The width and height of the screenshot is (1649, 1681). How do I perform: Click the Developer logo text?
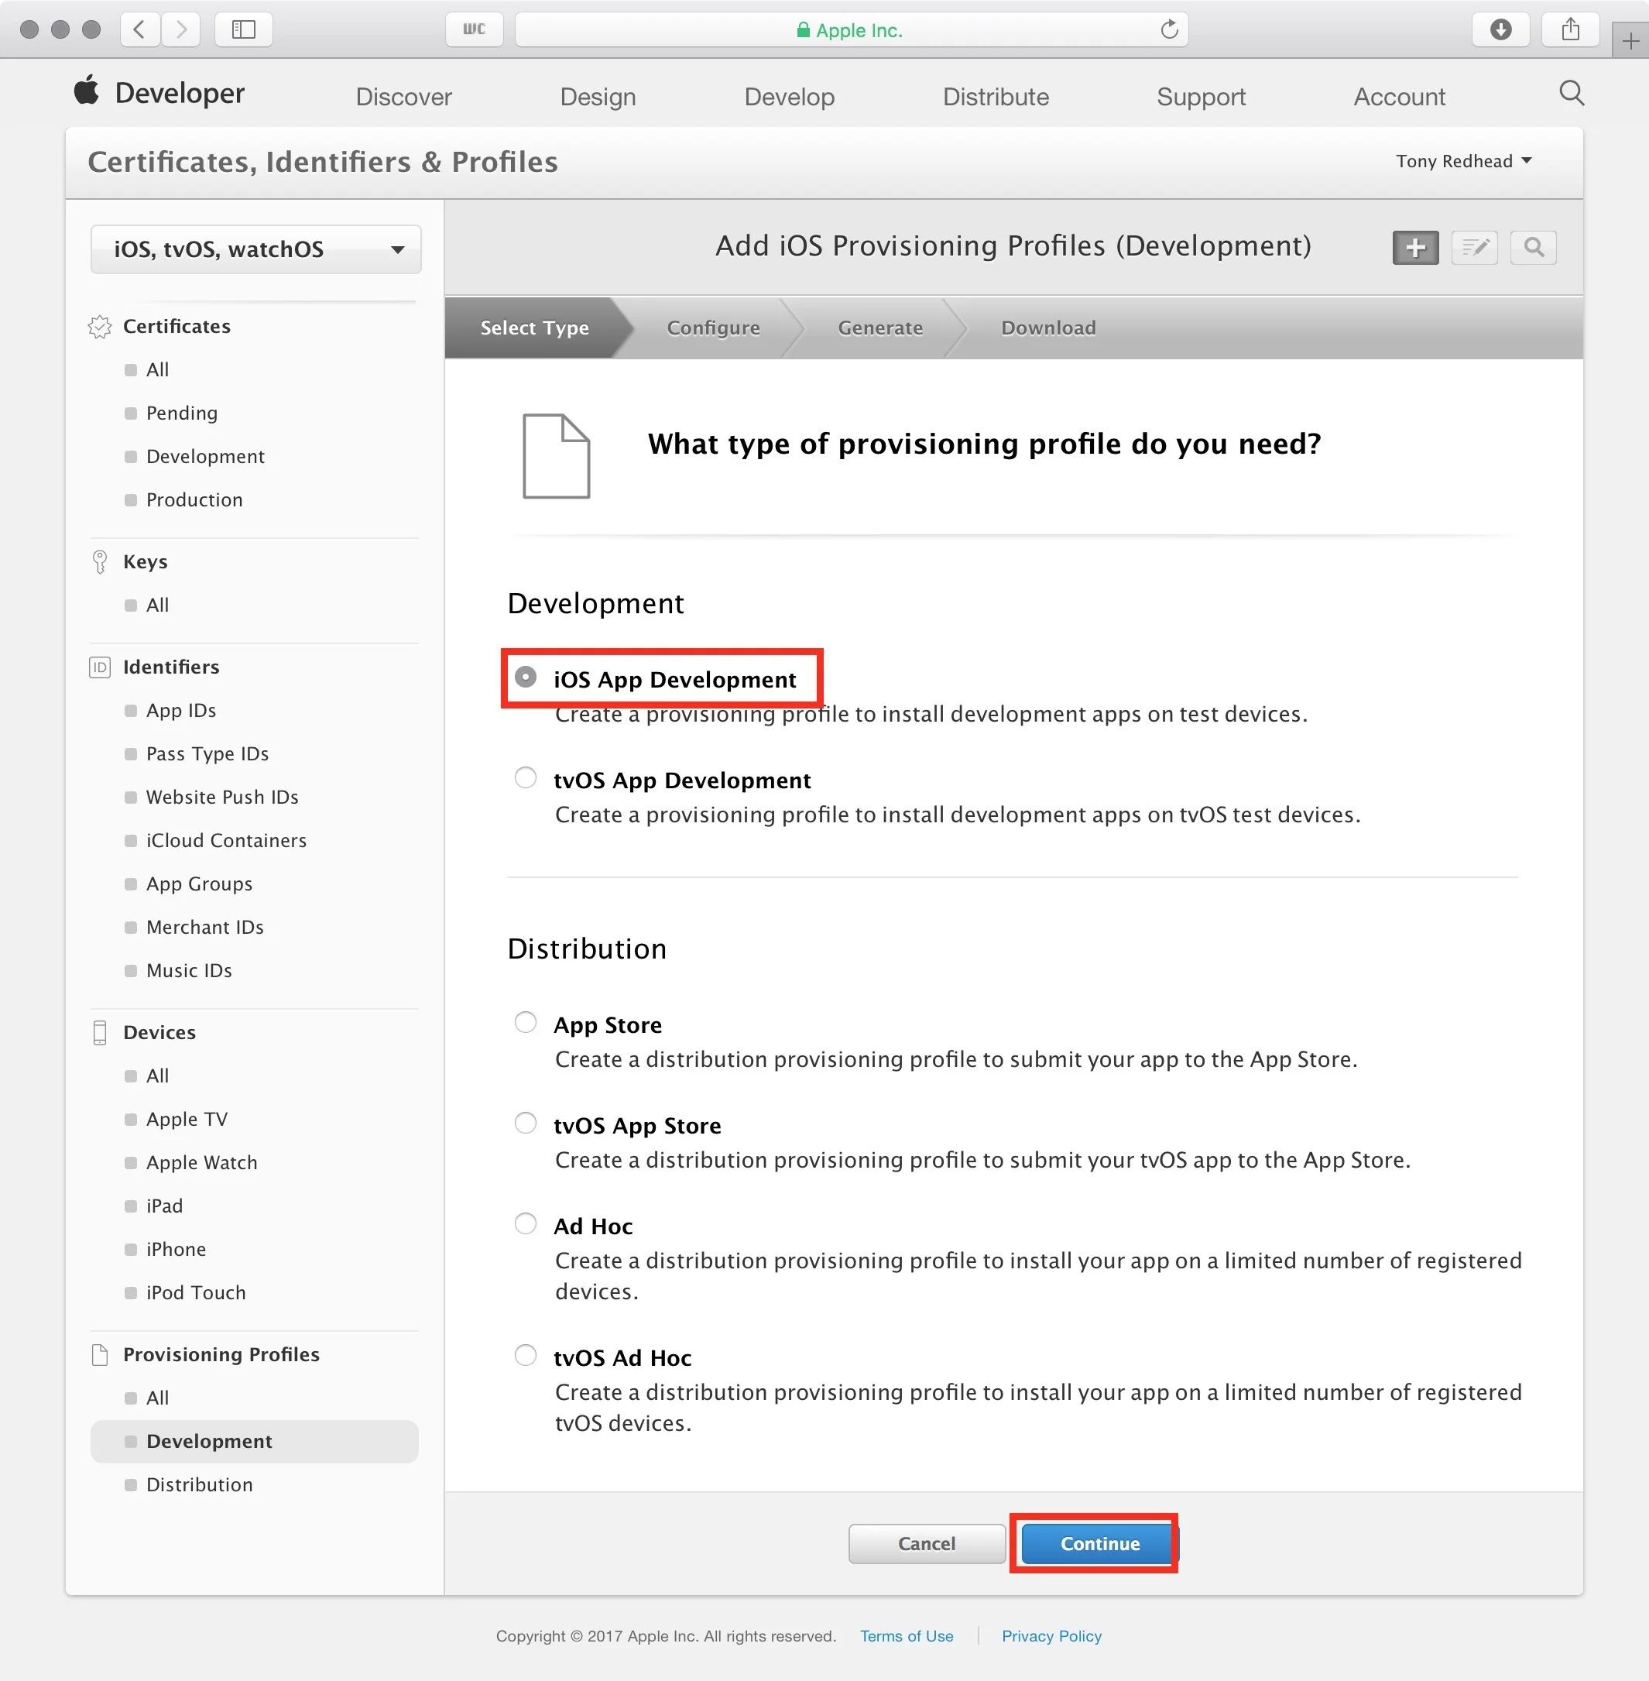point(180,94)
